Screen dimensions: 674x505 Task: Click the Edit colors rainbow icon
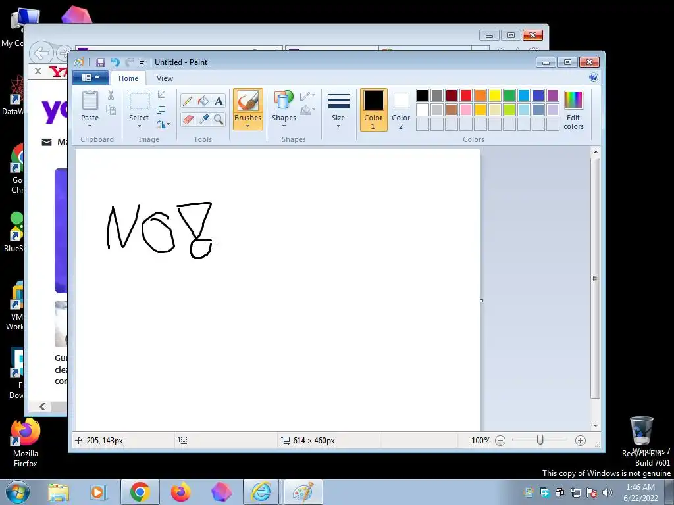(x=573, y=101)
